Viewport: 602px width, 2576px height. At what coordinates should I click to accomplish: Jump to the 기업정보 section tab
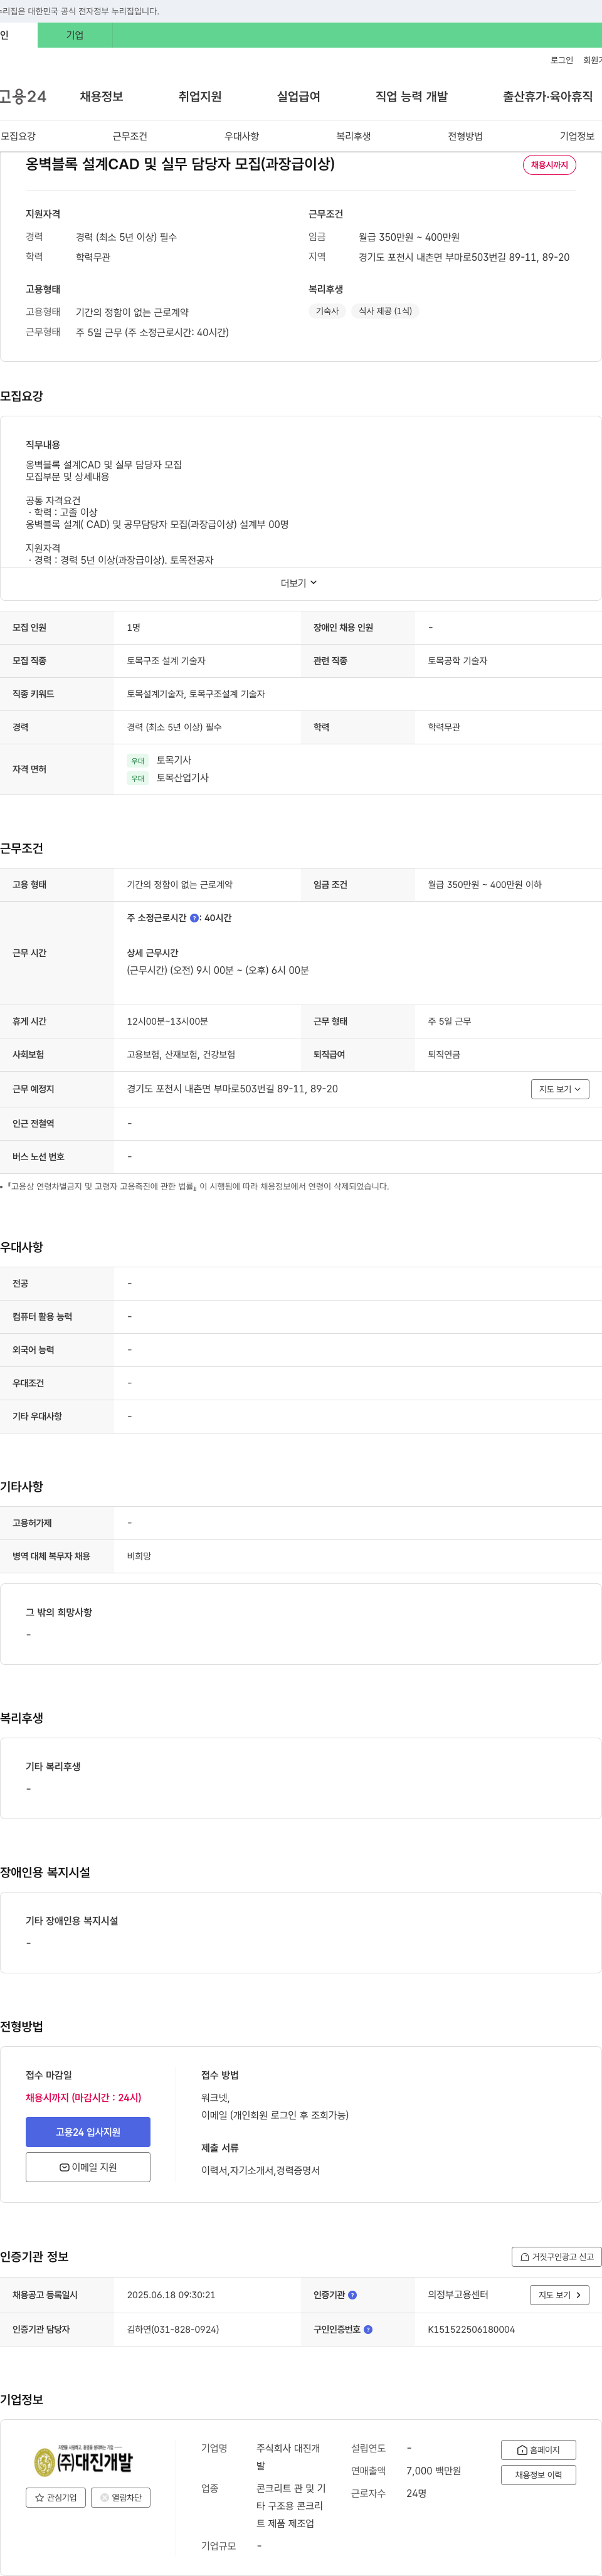click(x=577, y=136)
